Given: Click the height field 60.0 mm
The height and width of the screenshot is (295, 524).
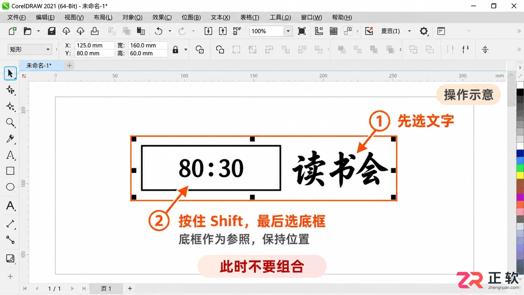Looking at the screenshot, I should 148,53.
